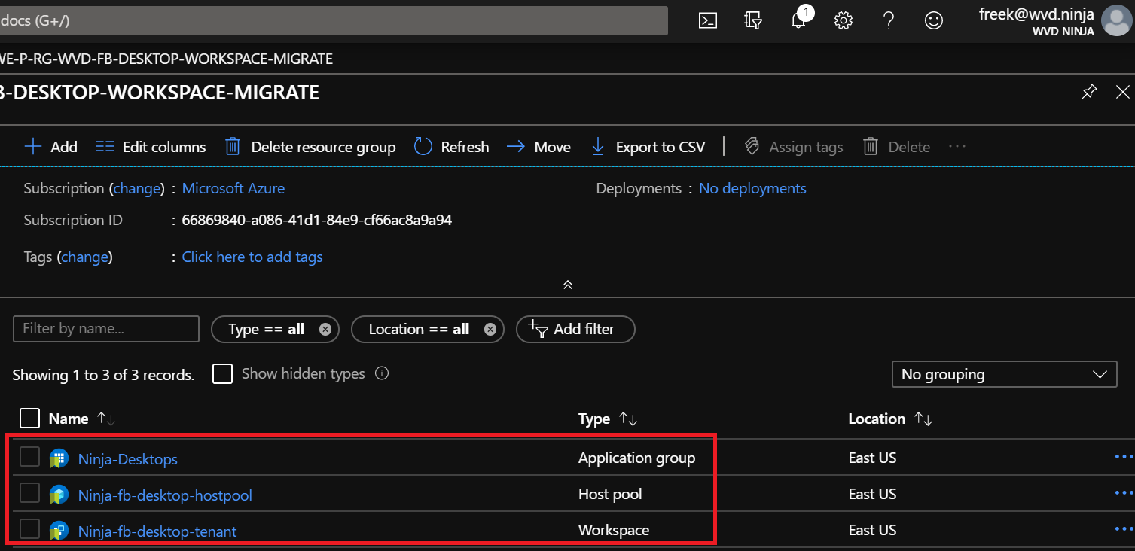Click the Ninja-fb-desktop-hostpool host pool icon
The height and width of the screenshot is (551, 1135).
[x=59, y=495]
